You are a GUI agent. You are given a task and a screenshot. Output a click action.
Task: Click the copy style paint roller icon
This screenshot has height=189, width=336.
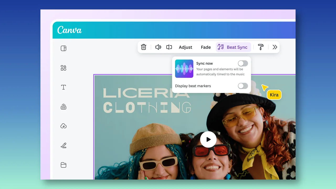261,47
